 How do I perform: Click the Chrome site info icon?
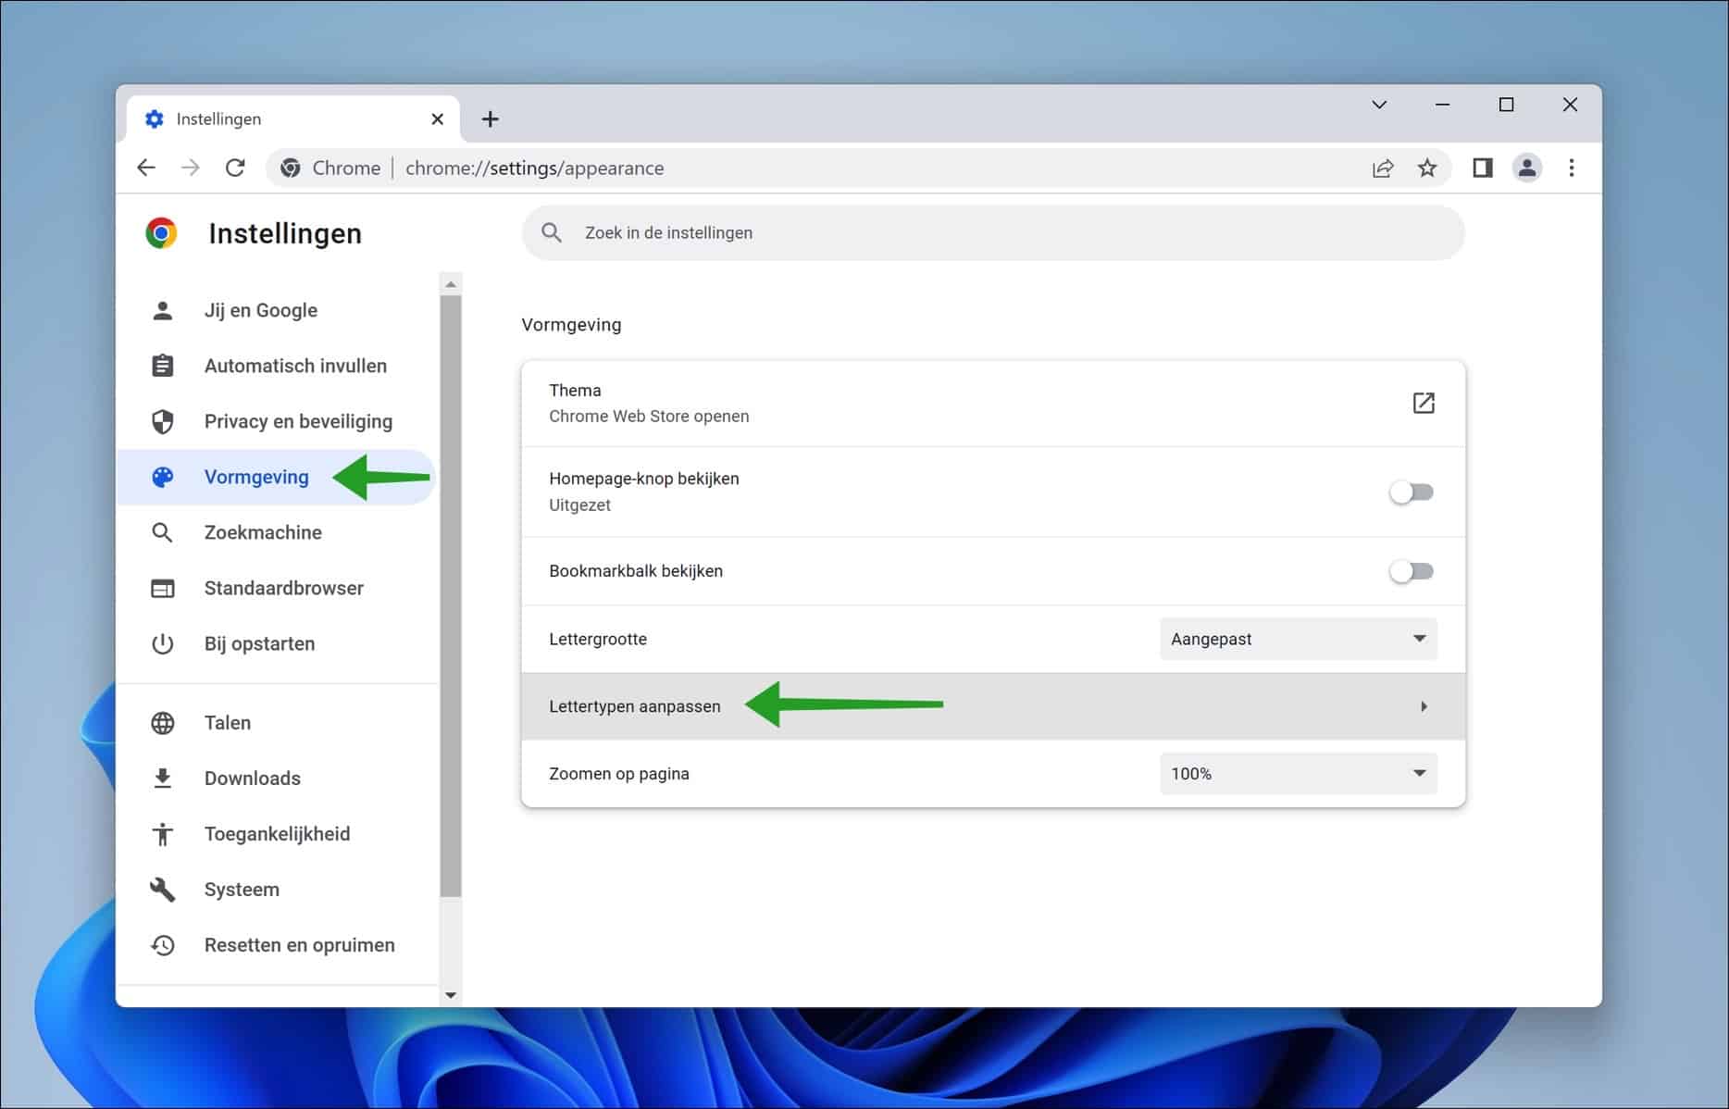(291, 168)
